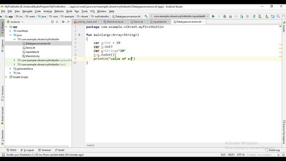Viewport: 286px width, 161px height.
Task: Click the green Run app button
Action: (x=213, y=17)
